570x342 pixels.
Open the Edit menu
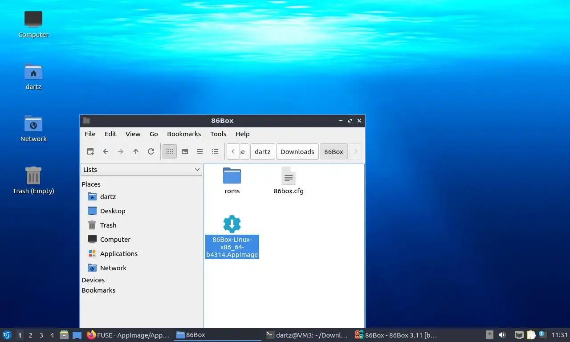pos(110,134)
